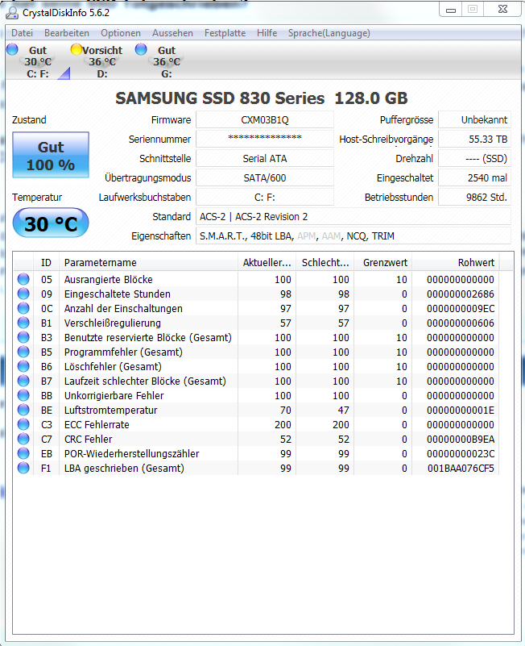The height and width of the screenshot is (646, 525).
Task: Select the G: disk tab
Action: point(166,62)
